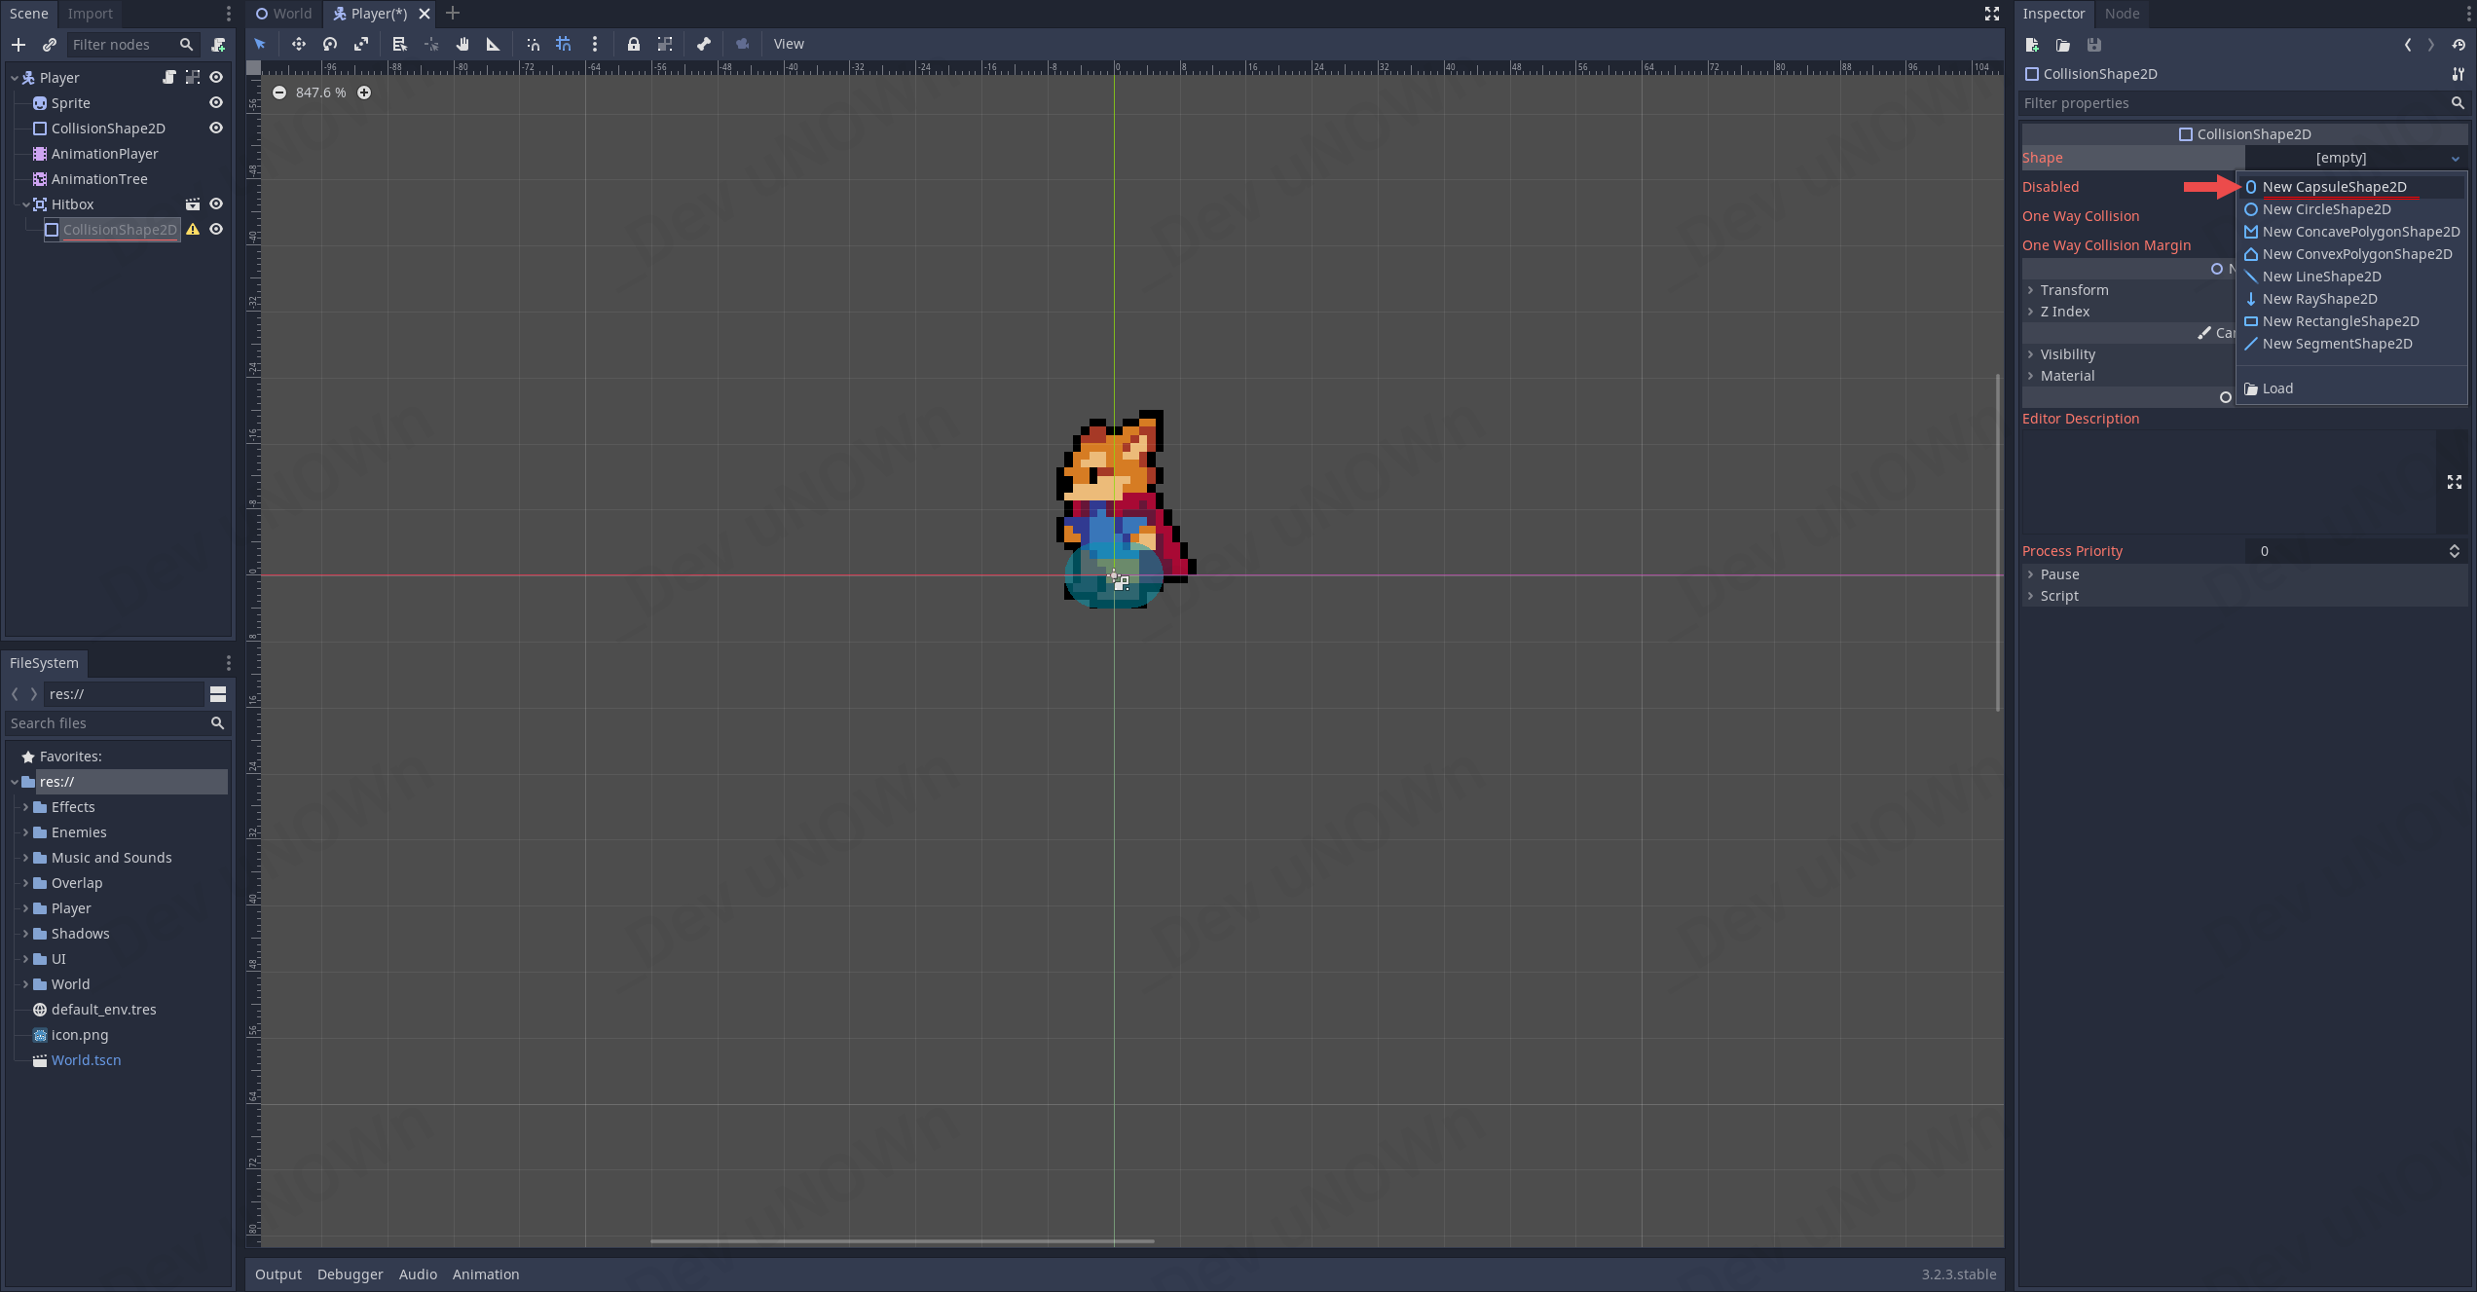The height and width of the screenshot is (1292, 2477).
Task: Hide the Hitbox node via eye icon
Action: click(216, 204)
